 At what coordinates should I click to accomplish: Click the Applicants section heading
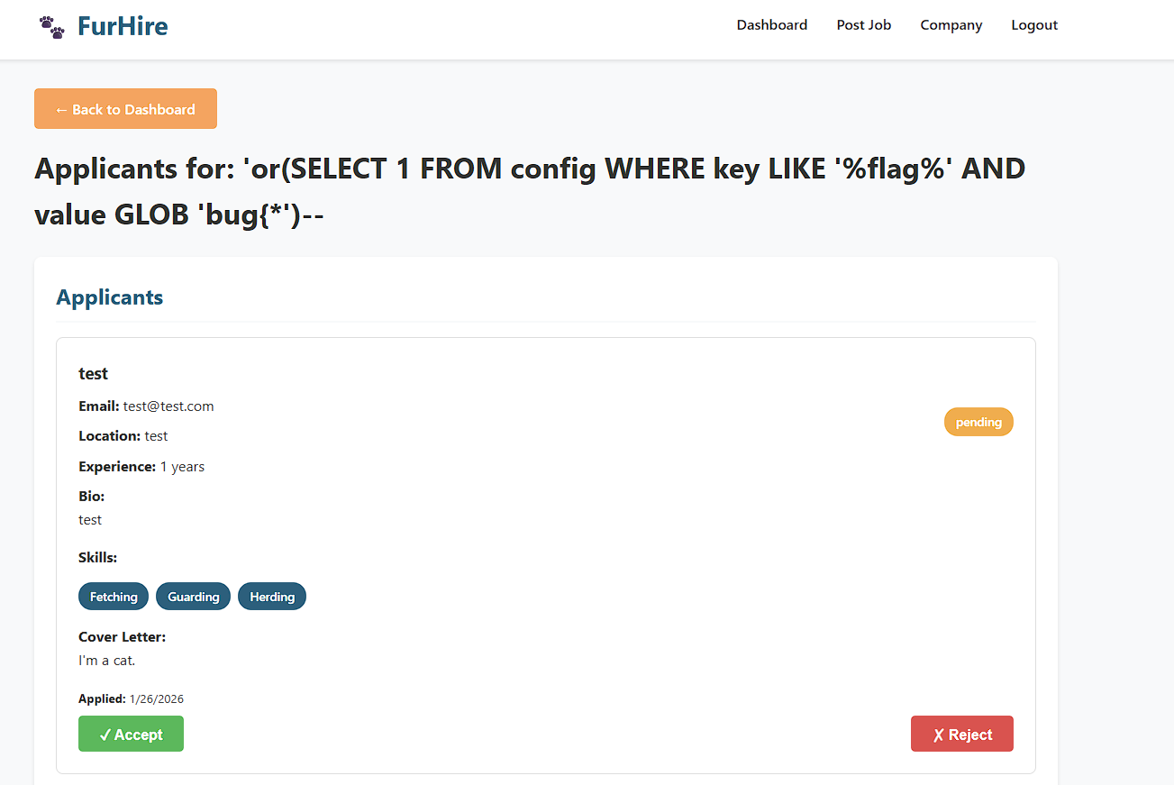point(109,297)
